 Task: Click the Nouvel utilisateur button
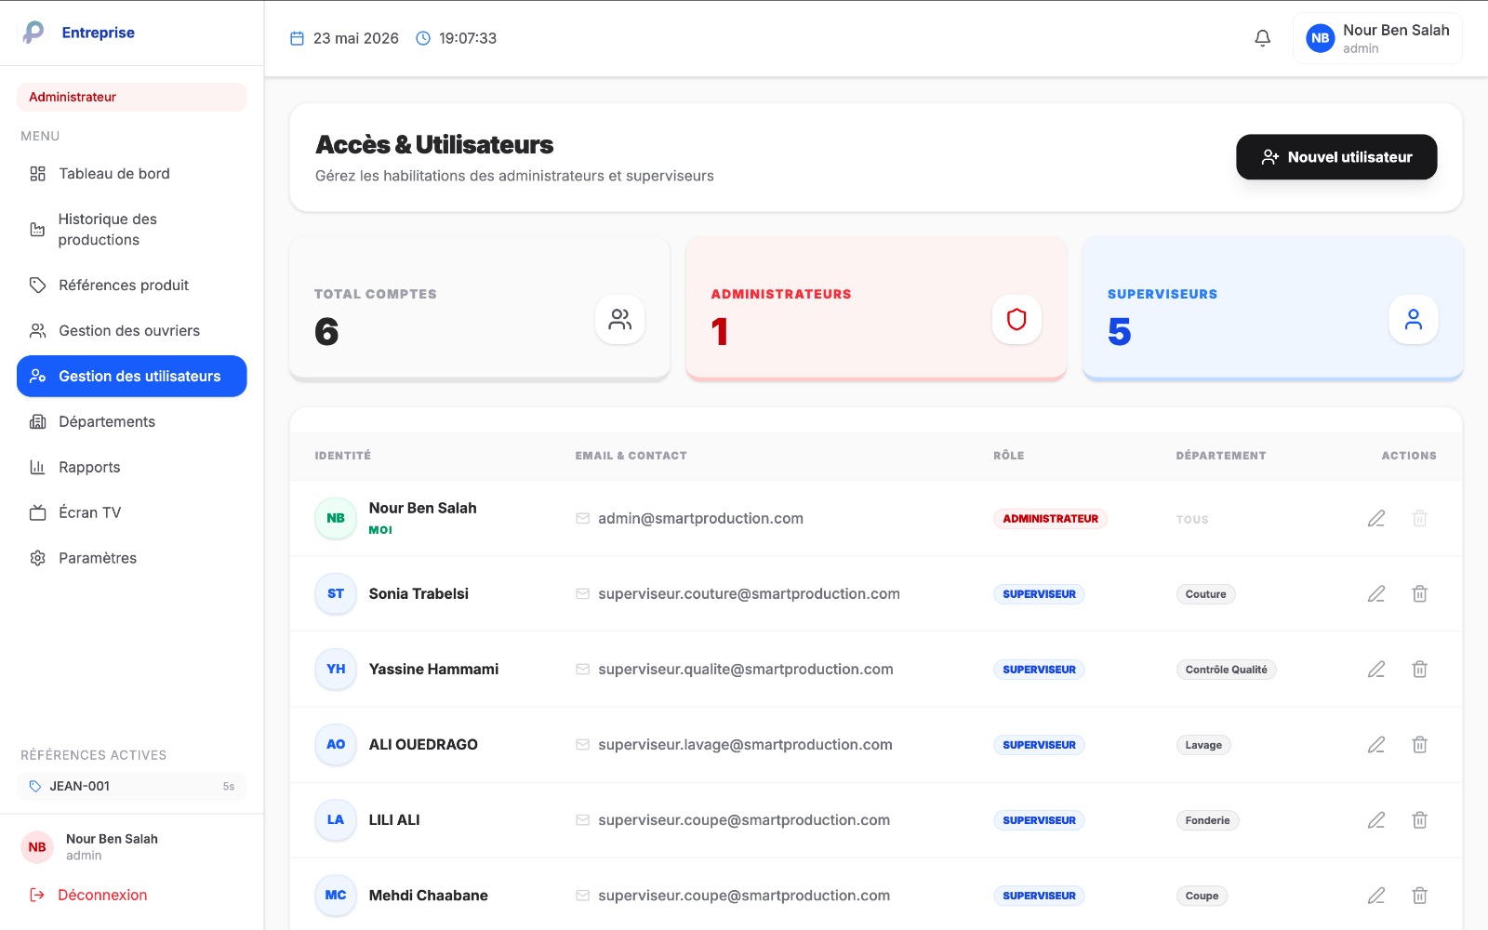[x=1335, y=157]
